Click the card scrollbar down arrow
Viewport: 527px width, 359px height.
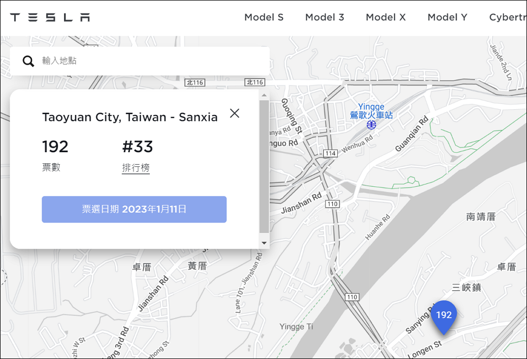264,243
